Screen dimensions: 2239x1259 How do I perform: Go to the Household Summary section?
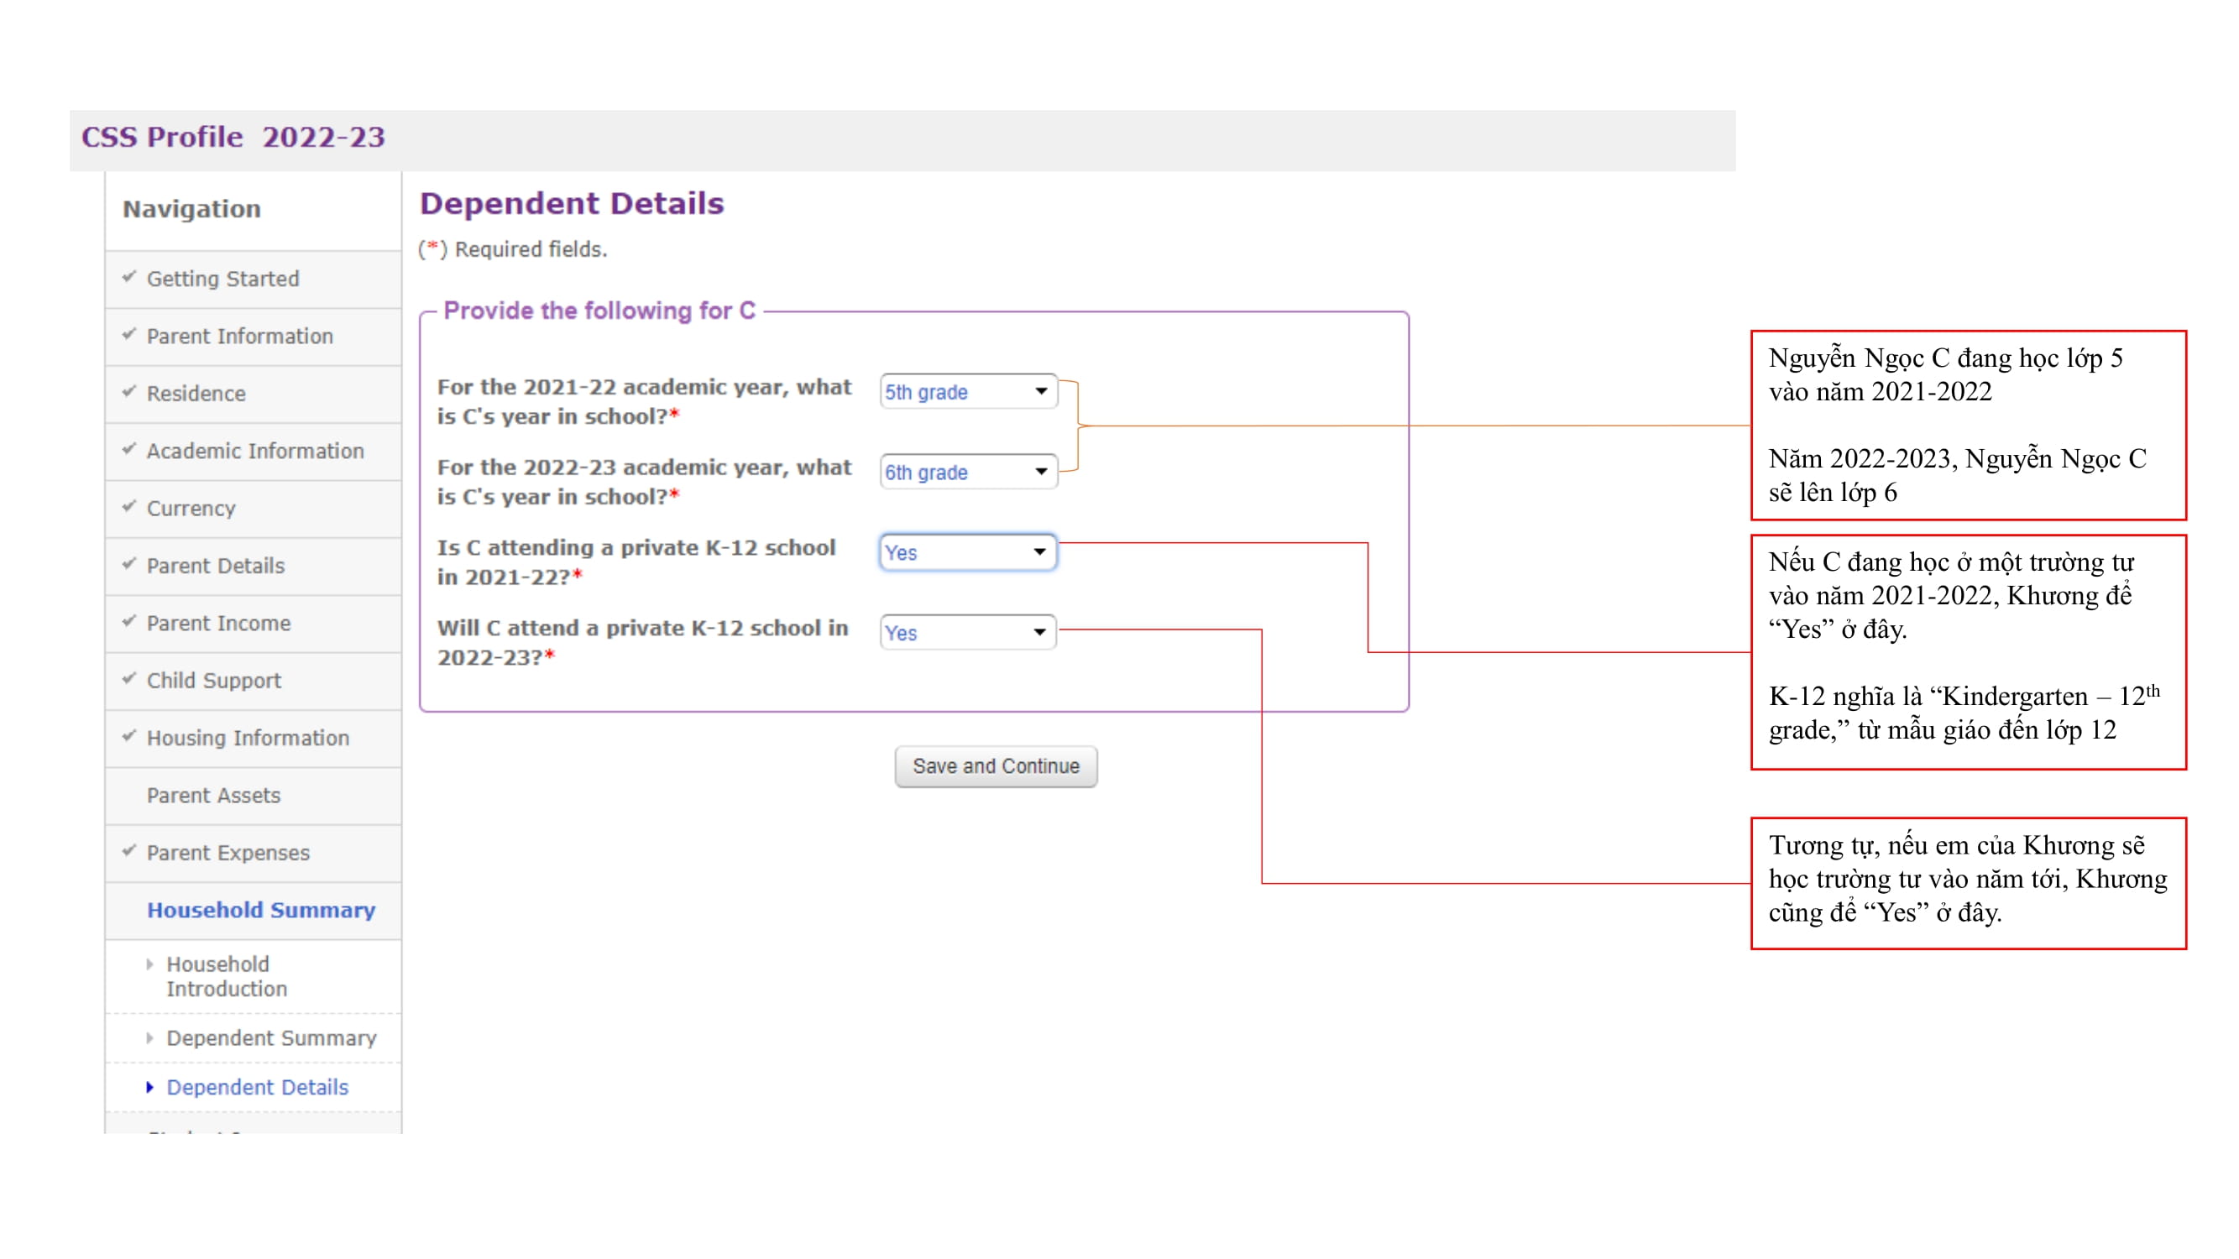(261, 910)
